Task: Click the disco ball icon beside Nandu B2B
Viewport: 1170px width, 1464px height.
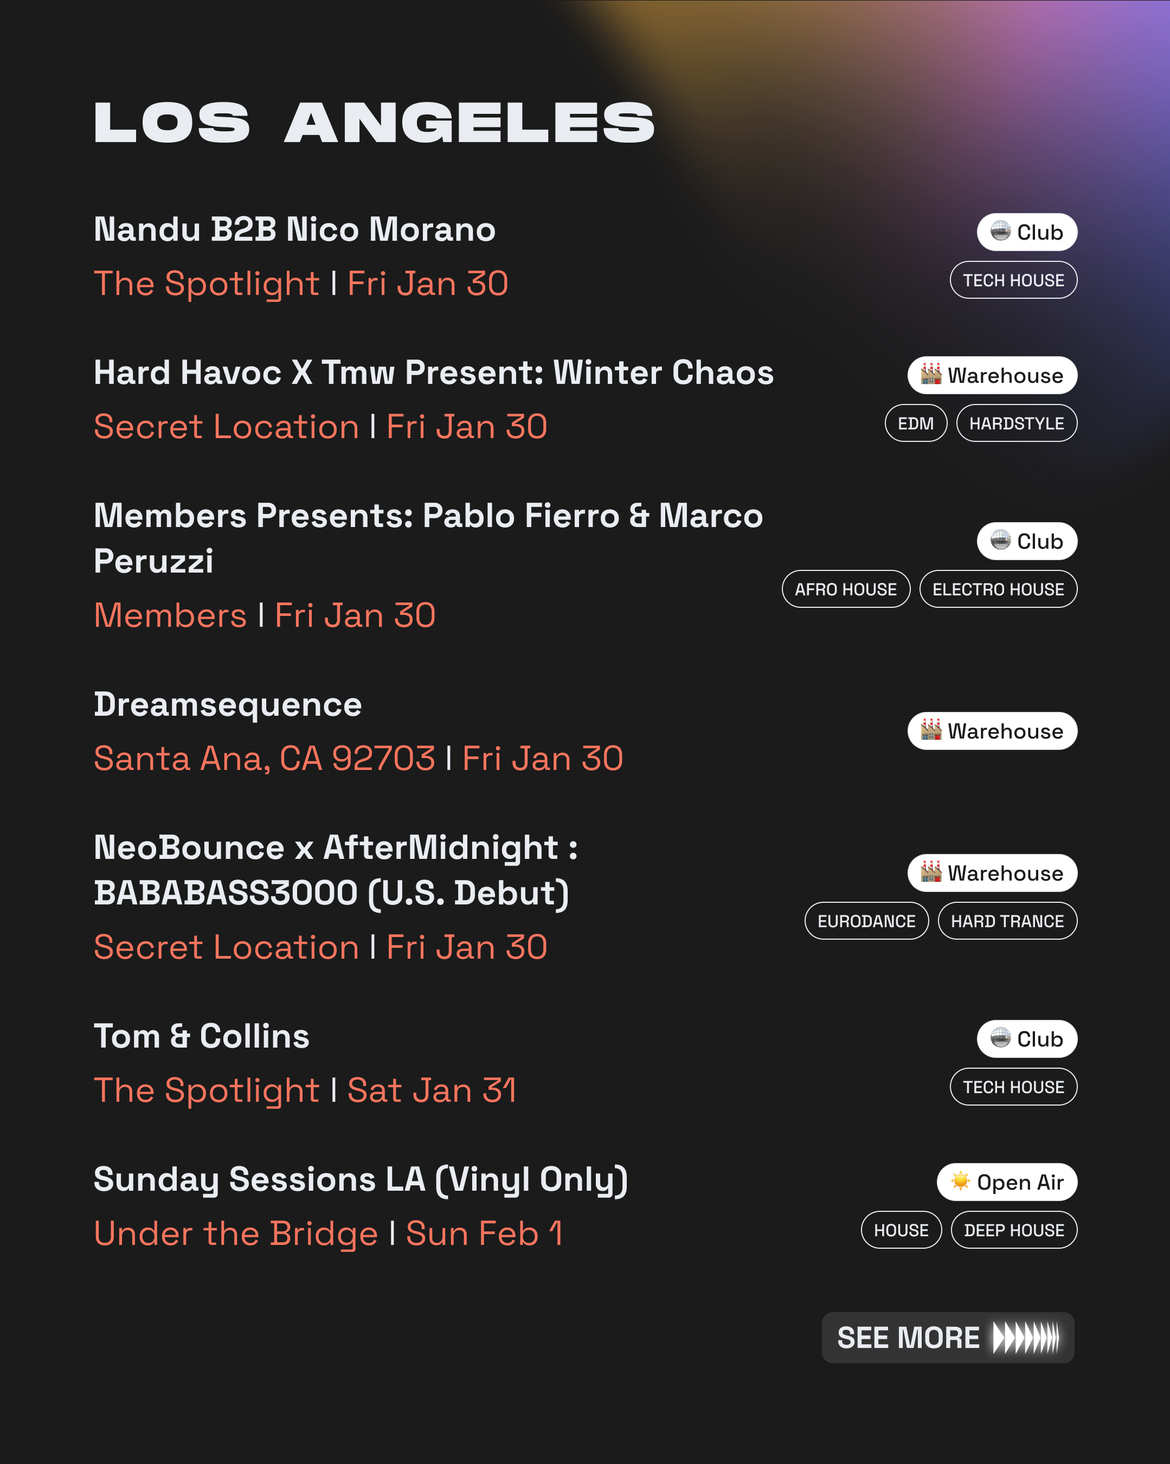Action: point(1000,232)
